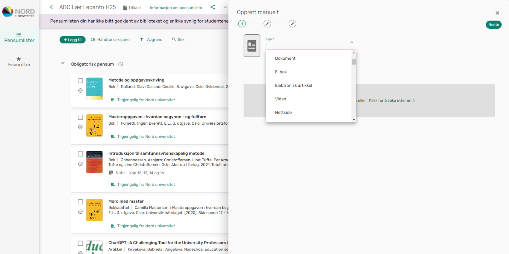Viewport: 509px width, 254px height.
Task: Click Klikk for å søke etter en fil
Action: (392, 100)
